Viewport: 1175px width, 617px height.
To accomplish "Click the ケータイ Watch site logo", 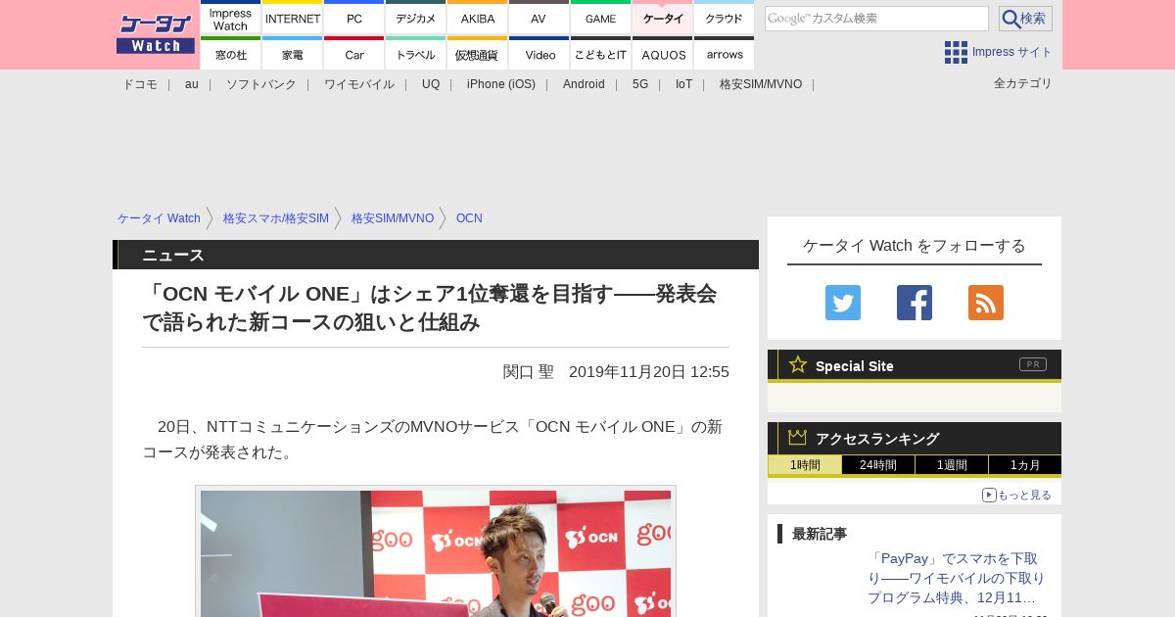I will tap(156, 34).
